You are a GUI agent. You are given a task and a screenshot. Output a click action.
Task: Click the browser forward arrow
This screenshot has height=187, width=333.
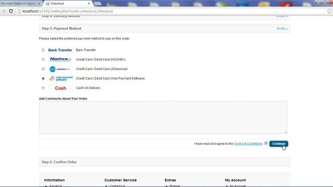4,11
